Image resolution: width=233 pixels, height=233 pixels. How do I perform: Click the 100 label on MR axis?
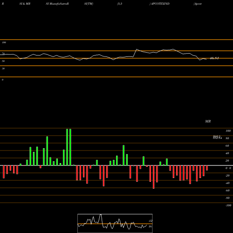click(228, 131)
